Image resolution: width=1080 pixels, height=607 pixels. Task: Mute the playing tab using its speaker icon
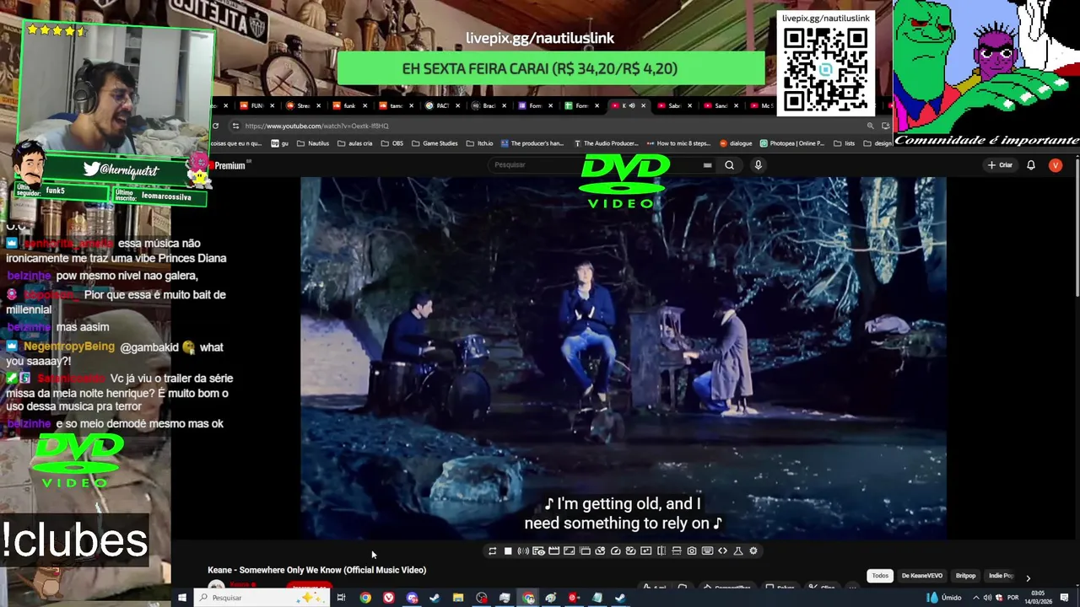[632, 105]
